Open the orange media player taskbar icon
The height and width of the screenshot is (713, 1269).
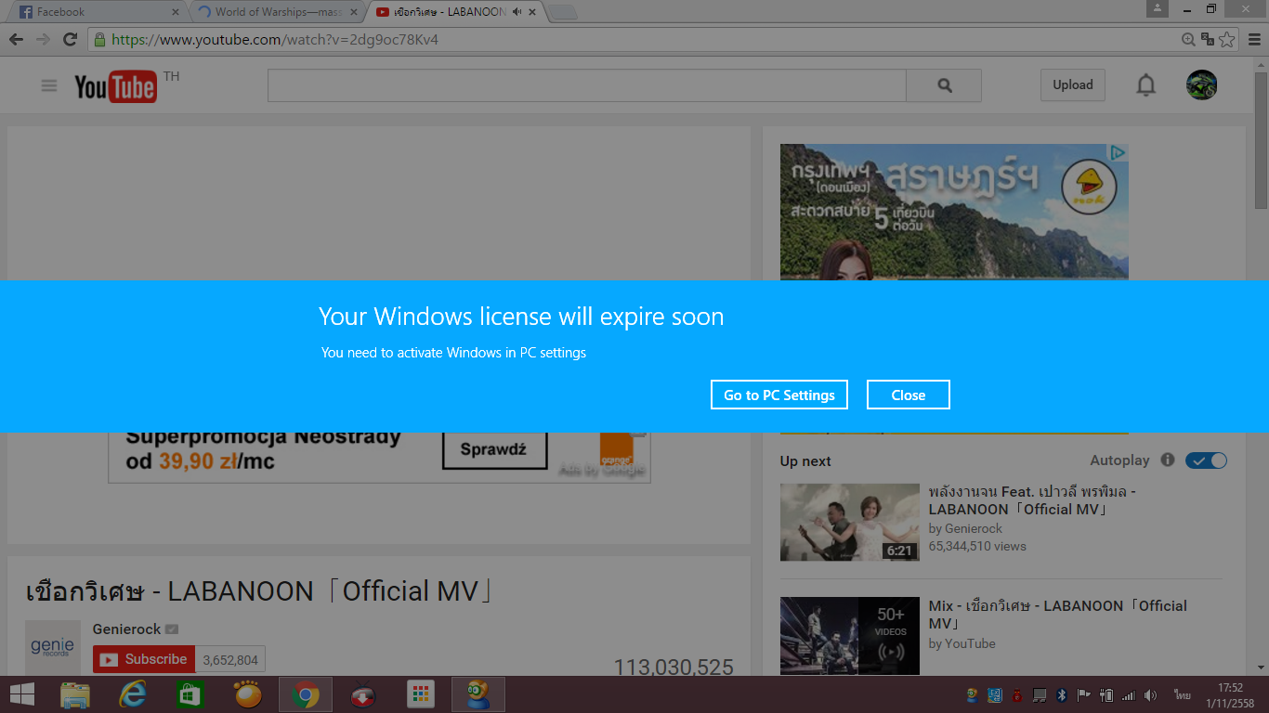(248, 694)
